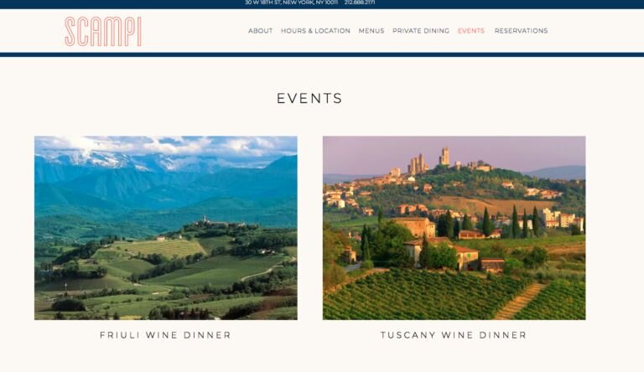Open the Reservations page

tap(521, 31)
